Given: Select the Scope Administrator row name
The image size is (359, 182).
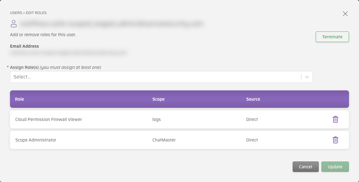Looking at the screenshot, I should tap(36, 140).
